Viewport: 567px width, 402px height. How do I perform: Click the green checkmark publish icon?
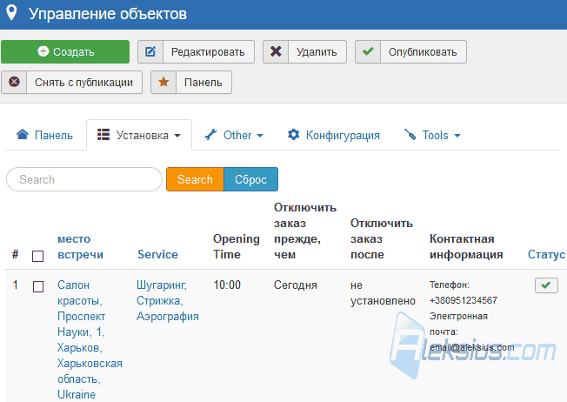pyautogui.click(x=368, y=51)
